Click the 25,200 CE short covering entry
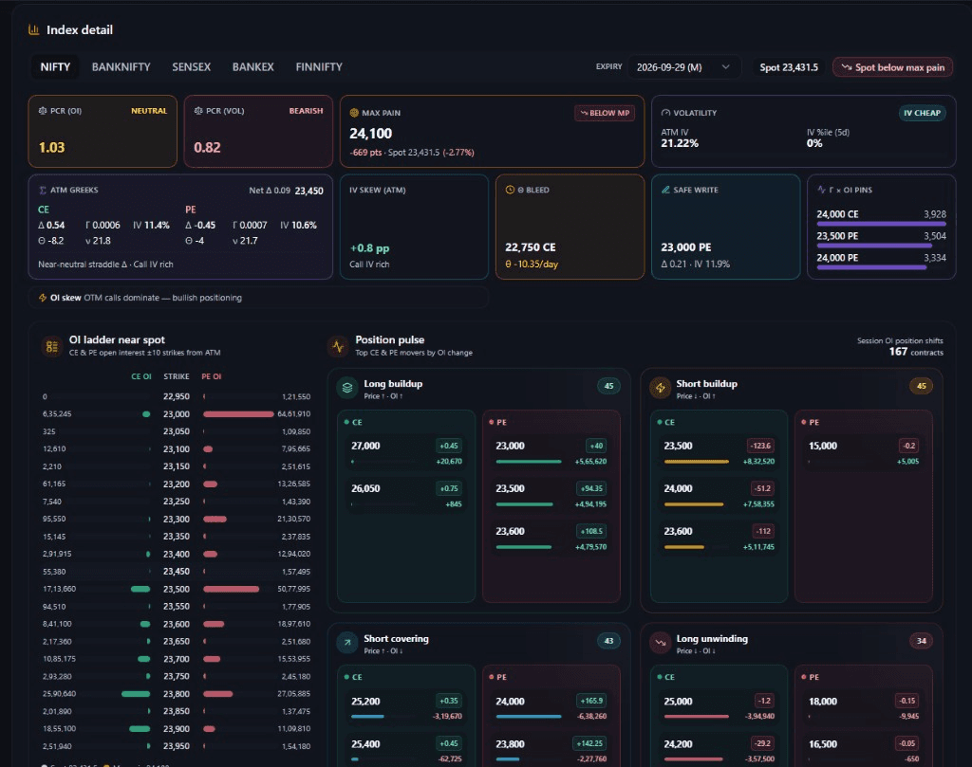The image size is (972, 767). click(x=406, y=708)
